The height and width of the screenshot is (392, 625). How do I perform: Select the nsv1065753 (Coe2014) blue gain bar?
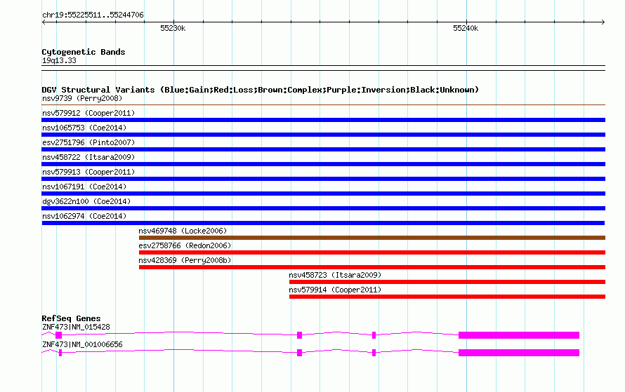coord(323,135)
